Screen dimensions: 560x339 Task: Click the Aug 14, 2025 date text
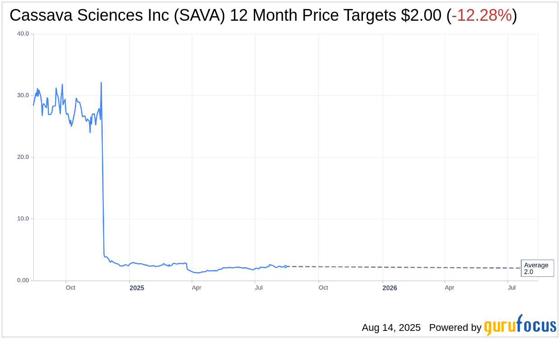(x=391, y=328)
